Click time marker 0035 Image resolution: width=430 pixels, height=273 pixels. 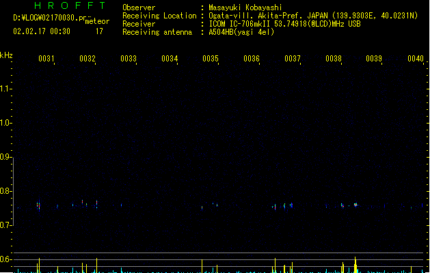point(211,59)
